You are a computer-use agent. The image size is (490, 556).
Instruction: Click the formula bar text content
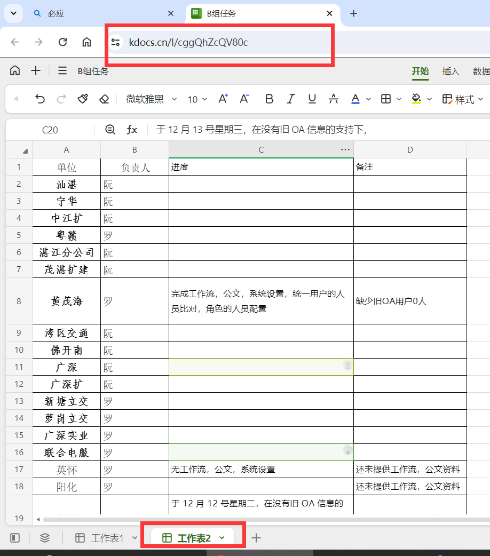click(x=262, y=130)
